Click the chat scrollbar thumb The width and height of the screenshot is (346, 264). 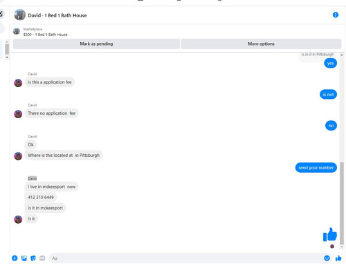342,203
